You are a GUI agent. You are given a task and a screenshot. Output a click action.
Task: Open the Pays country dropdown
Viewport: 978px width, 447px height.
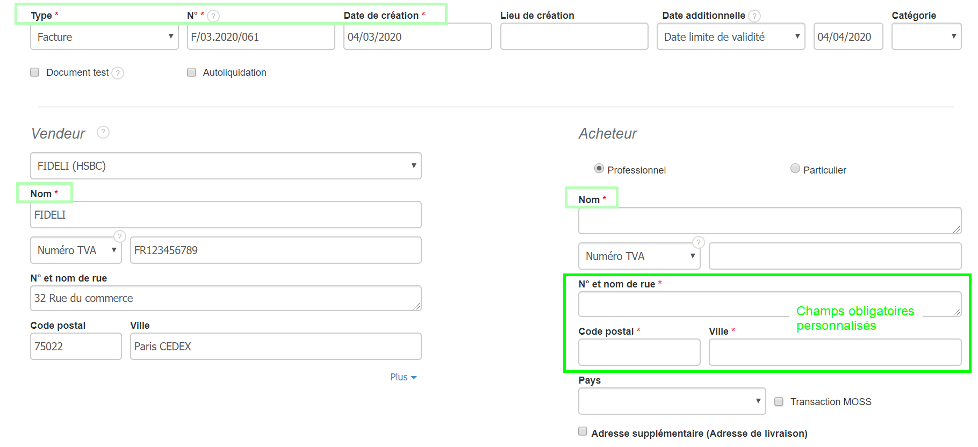tap(672, 401)
